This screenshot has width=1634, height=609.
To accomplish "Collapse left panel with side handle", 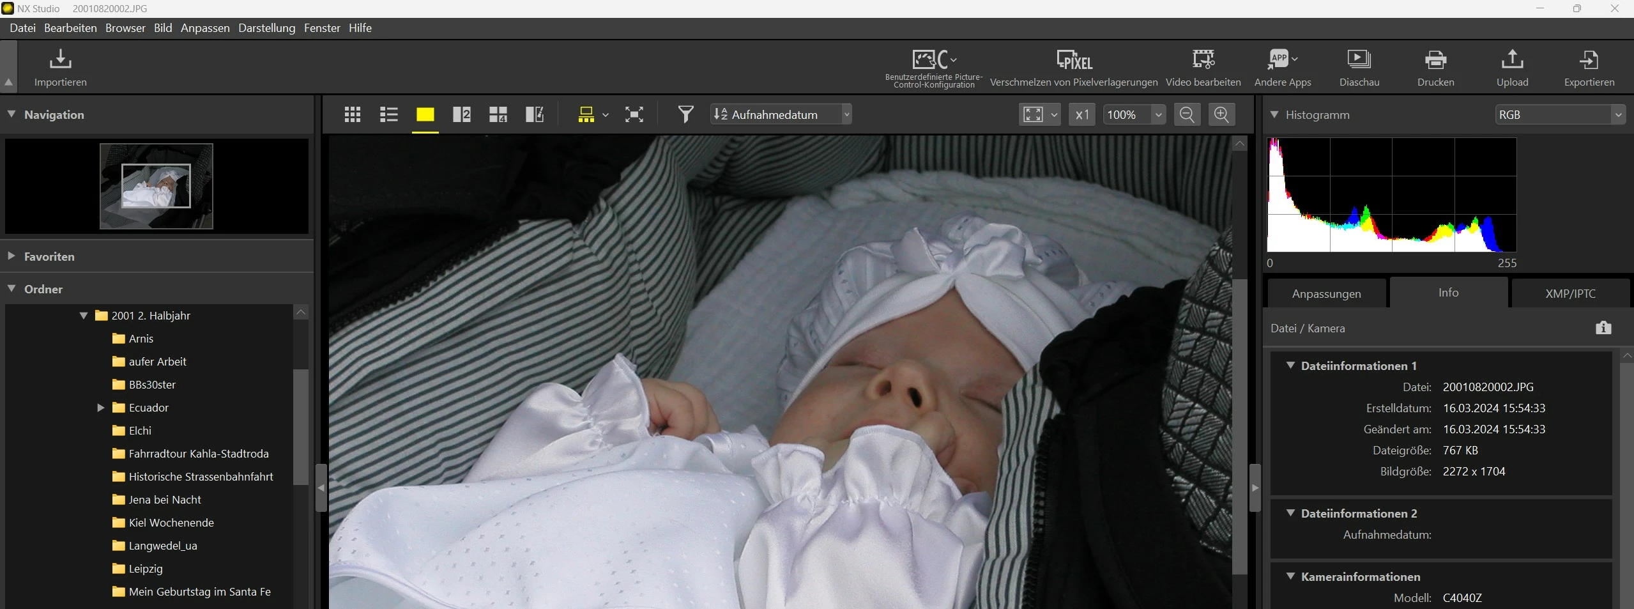I will [x=321, y=488].
